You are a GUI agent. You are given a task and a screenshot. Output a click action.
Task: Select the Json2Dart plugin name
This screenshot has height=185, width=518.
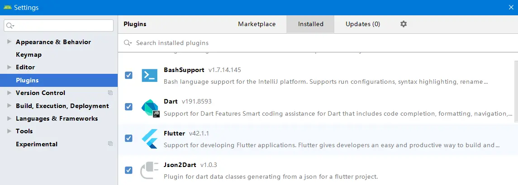click(x=180, y=165)
